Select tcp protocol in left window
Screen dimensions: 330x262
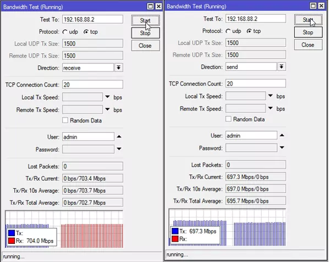tap(85, 31)
